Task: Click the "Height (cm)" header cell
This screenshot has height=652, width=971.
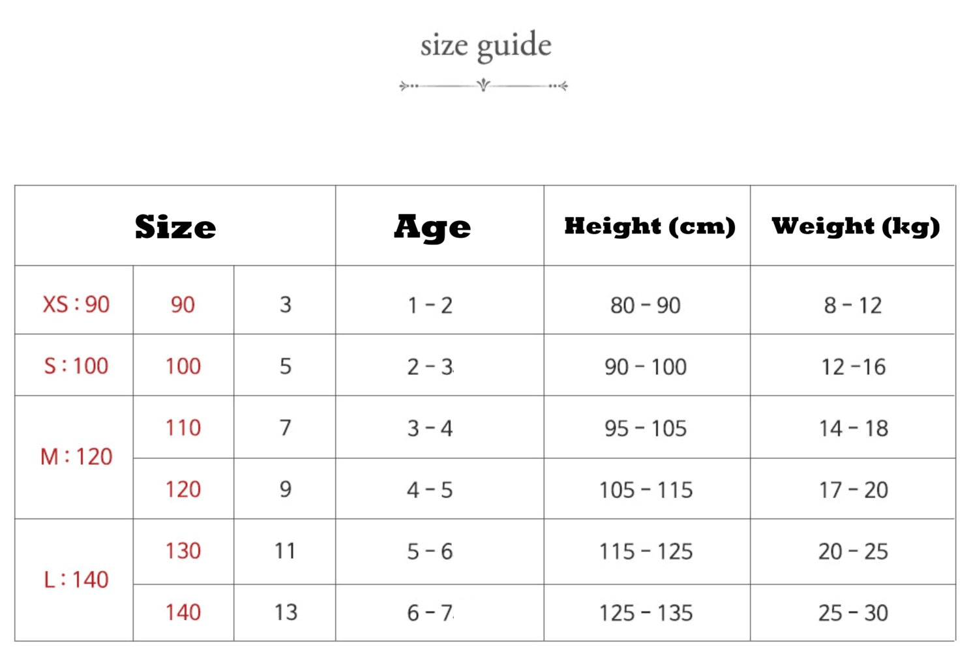Action: [650, 226]
